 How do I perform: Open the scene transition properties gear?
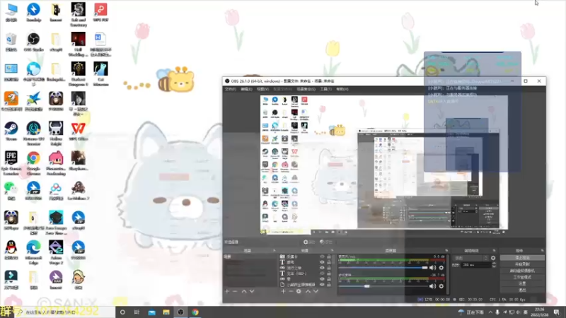click(493, 258)
